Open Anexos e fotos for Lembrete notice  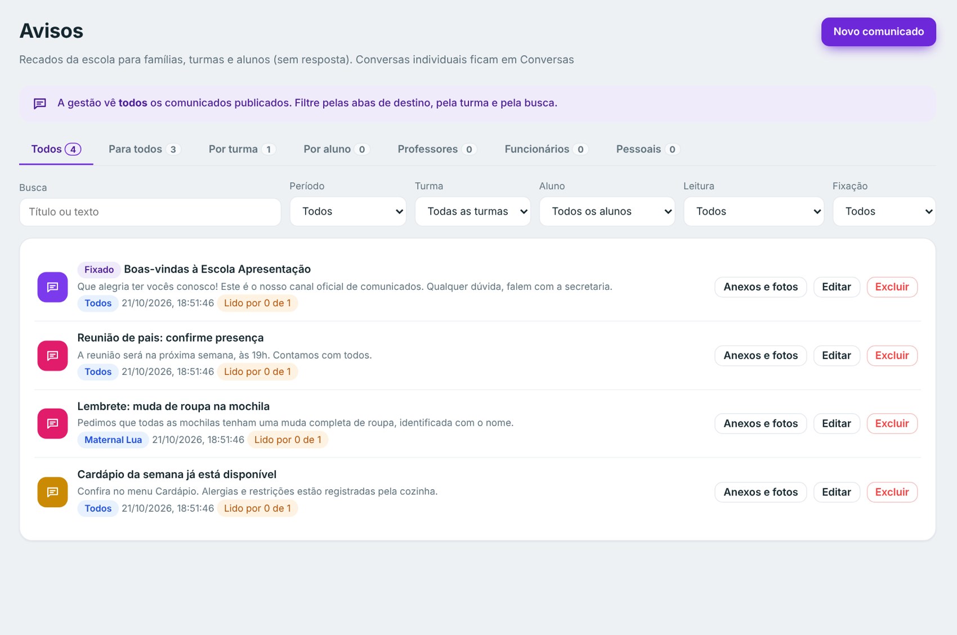761,424
